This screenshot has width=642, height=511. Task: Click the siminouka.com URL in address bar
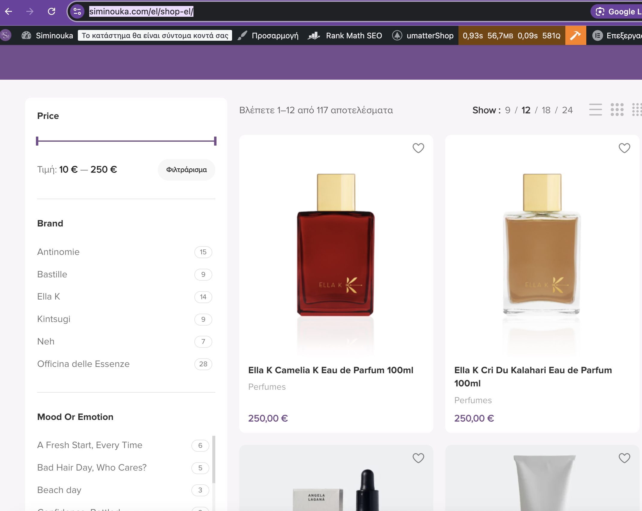pyautogui.click(x=141, y=11)
